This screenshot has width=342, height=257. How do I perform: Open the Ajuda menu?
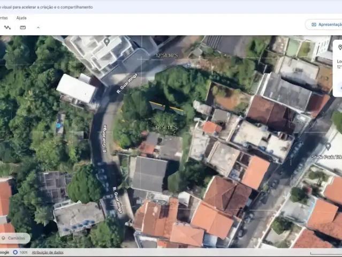tap(21, 18)
